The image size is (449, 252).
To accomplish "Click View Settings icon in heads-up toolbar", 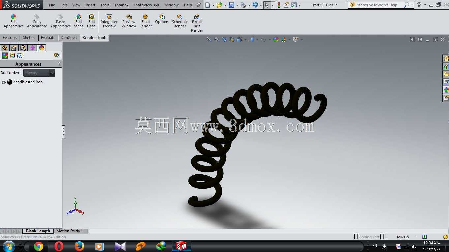I will [x=296, y=39].
